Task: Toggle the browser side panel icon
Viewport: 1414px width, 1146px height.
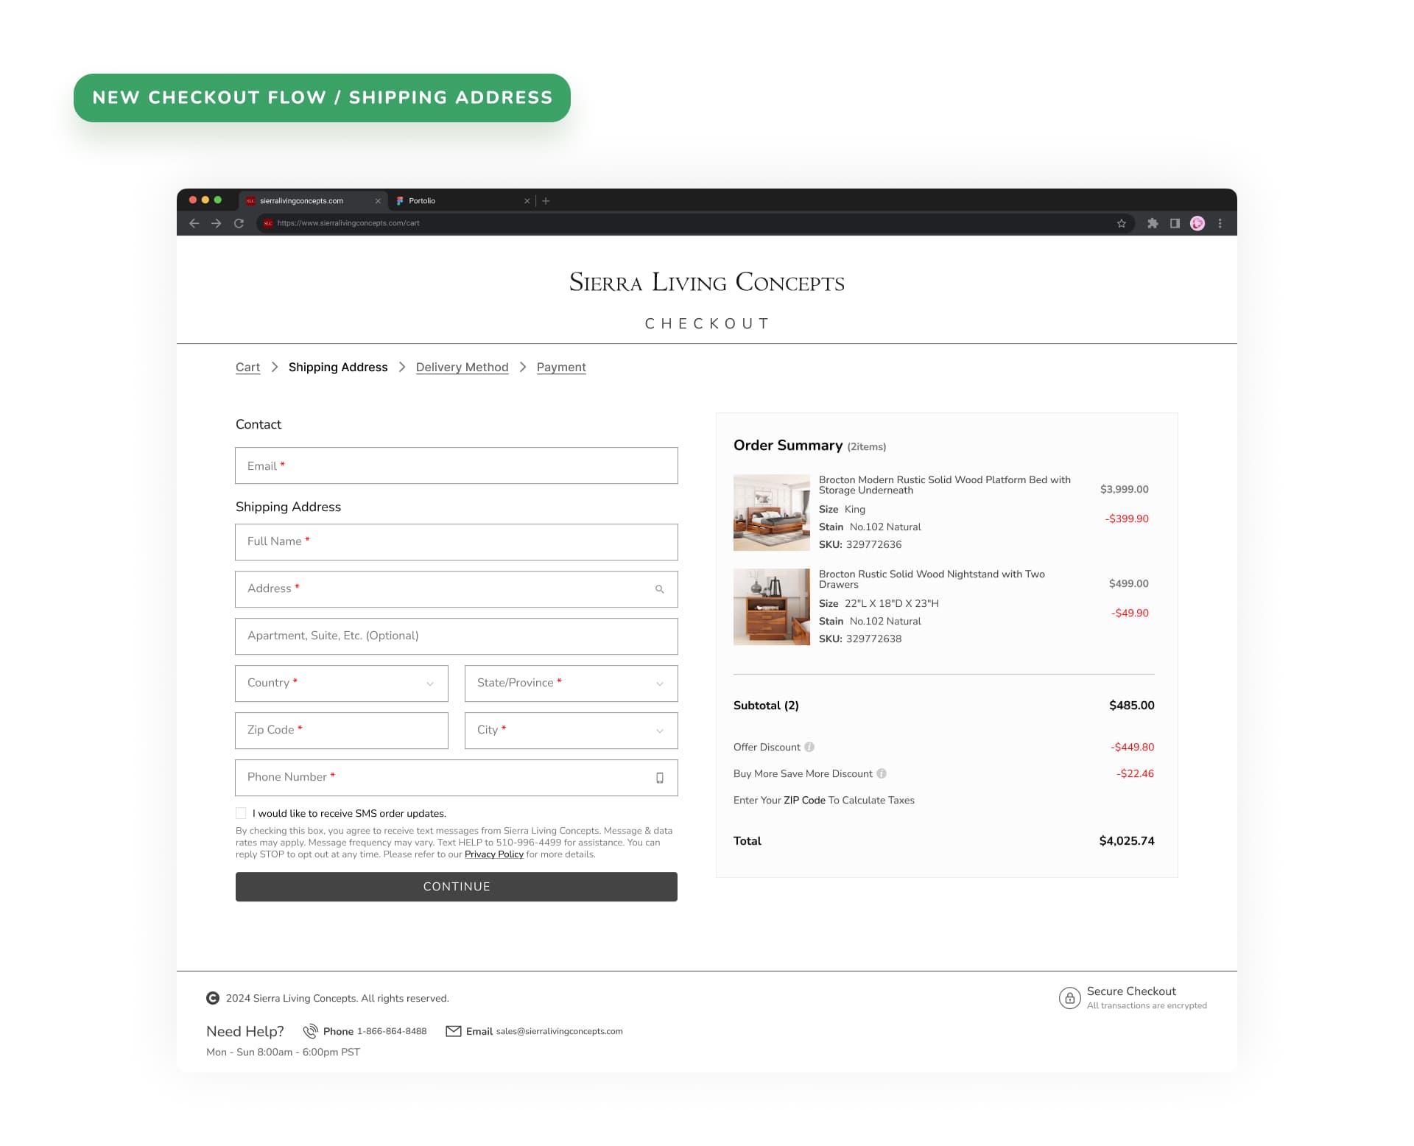Action: click(1175, 223)
